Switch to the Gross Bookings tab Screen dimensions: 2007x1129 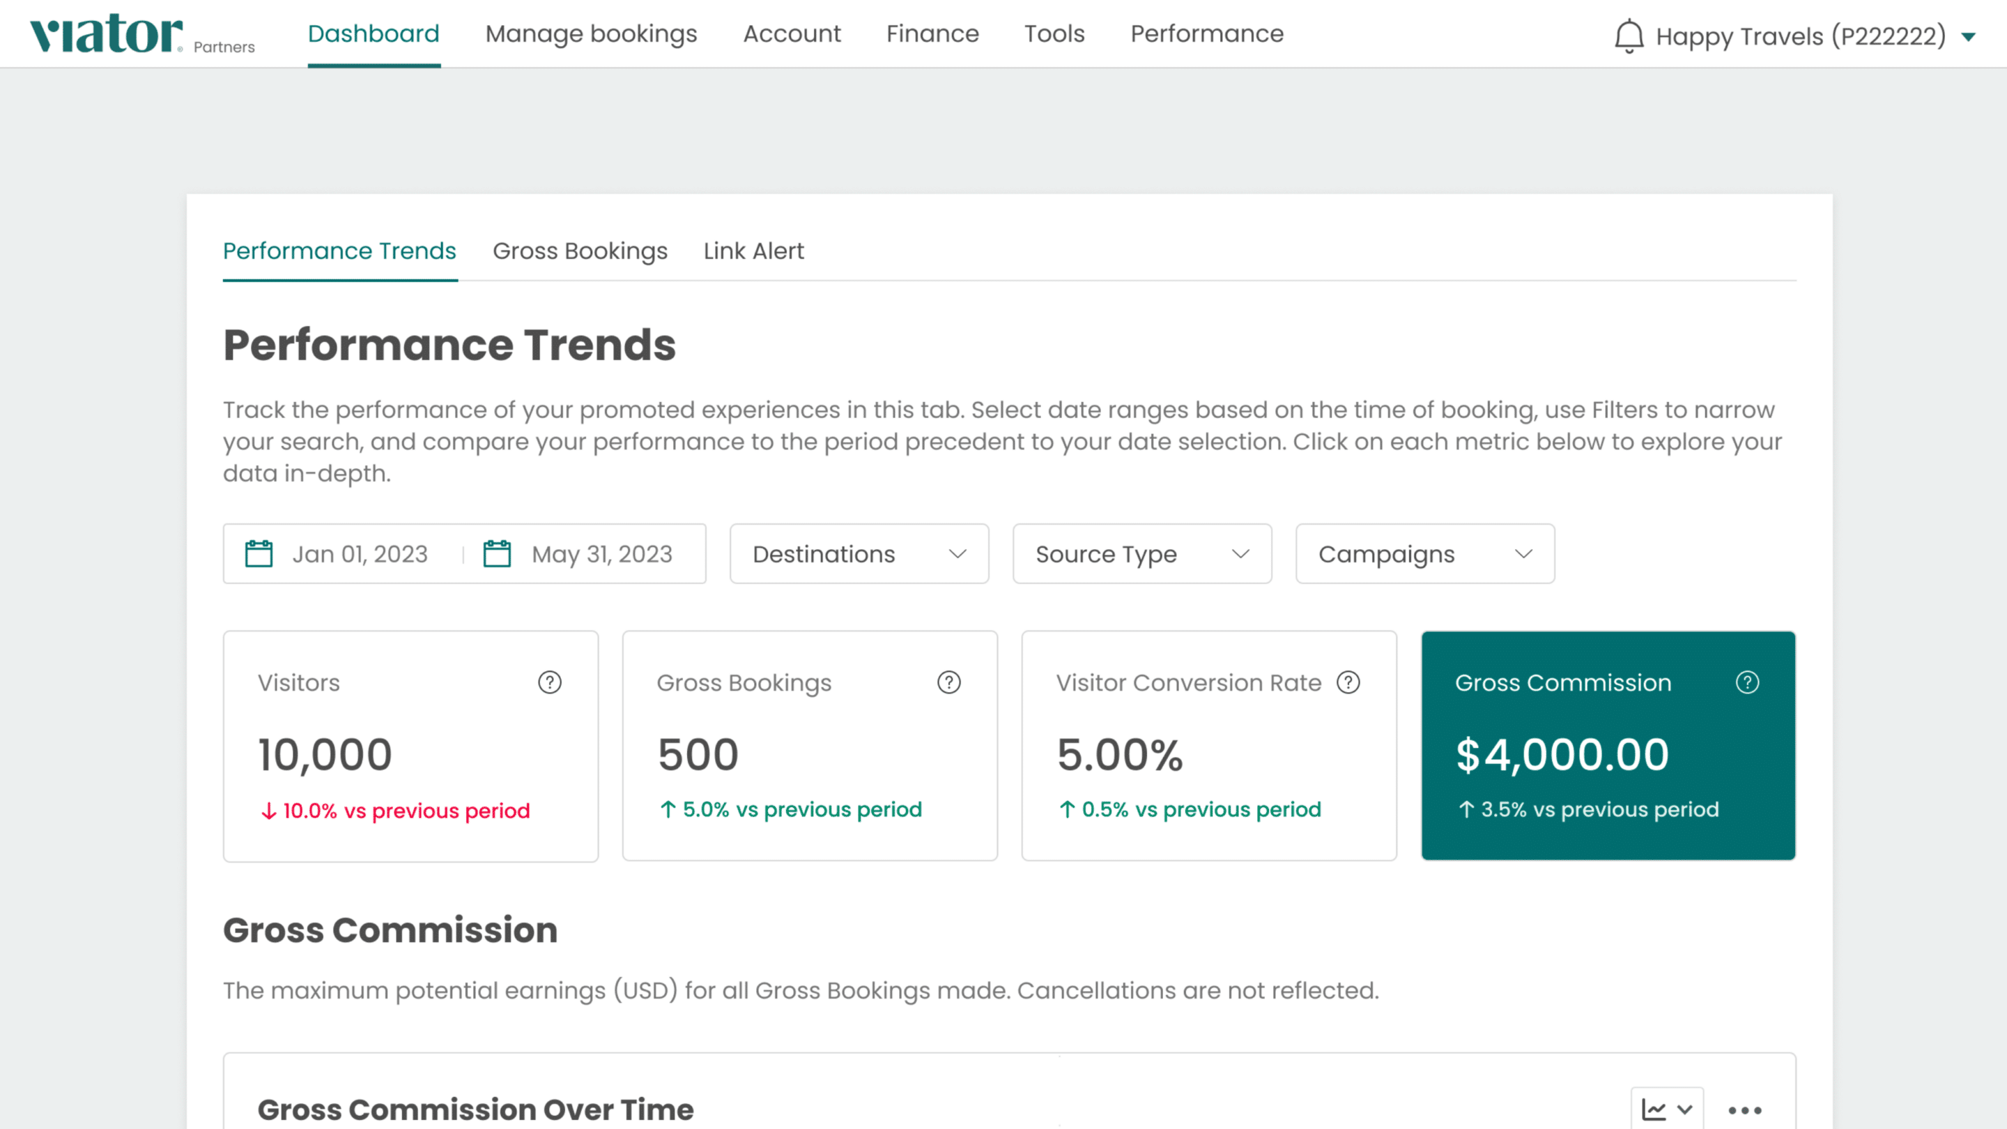coord(580,251)
